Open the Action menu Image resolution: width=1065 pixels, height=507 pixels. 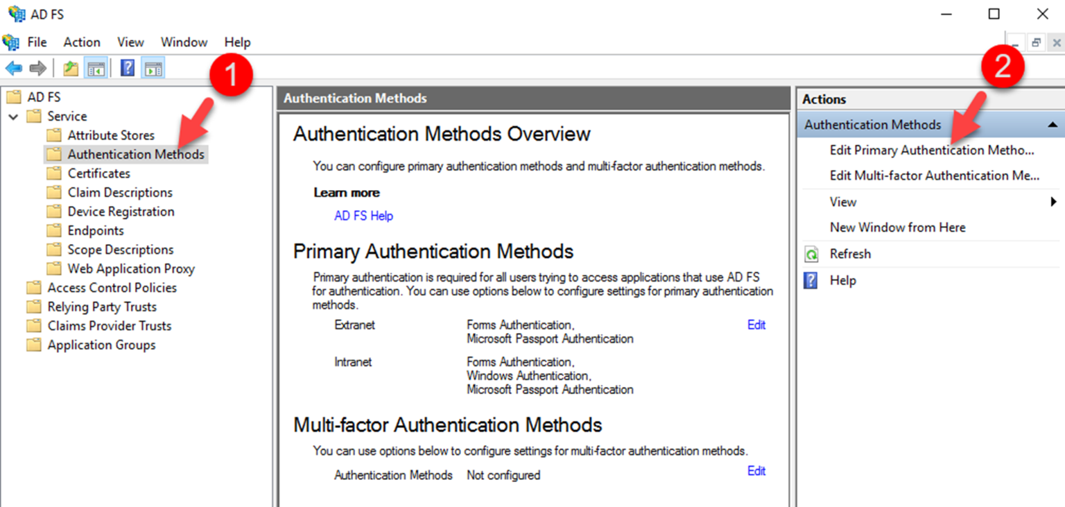(81, 42)
